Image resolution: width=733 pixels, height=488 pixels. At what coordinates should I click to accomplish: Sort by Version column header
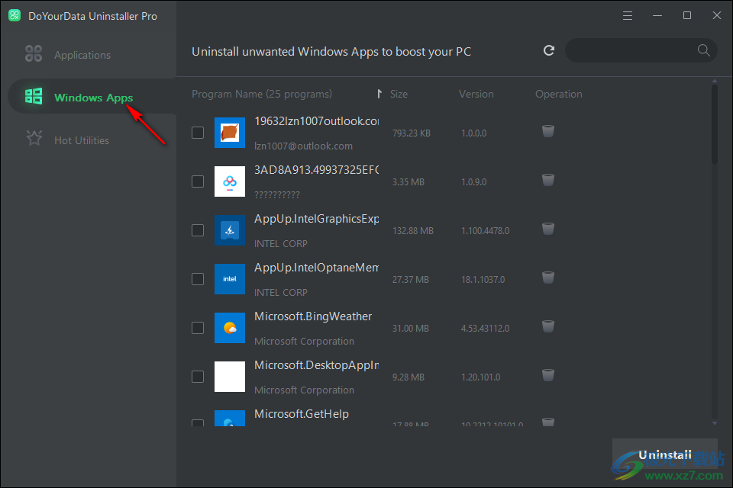pyautogui.click(x=476, y=94)
